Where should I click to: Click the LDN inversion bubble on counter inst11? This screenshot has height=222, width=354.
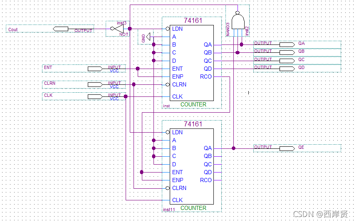(x=168, y=132)
